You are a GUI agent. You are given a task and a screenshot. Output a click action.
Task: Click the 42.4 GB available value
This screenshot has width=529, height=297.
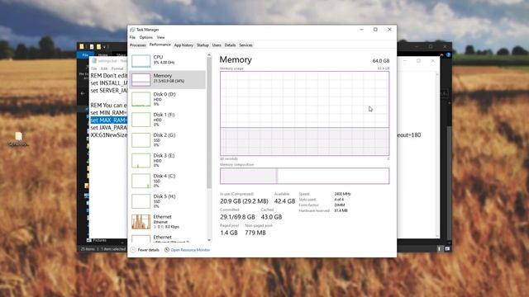pyautogui.click(x=284, y=201)
